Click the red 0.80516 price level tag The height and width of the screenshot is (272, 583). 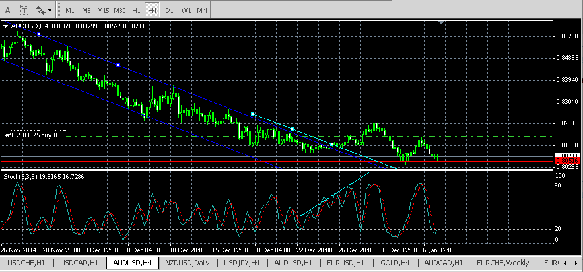[x=567, y=161]
